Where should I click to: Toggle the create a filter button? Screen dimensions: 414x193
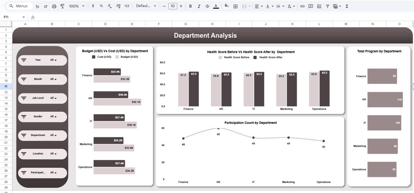tap(328, 6)
